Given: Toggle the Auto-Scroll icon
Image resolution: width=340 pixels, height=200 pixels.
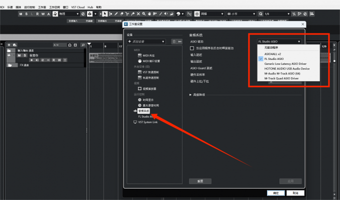Looking at the screenshot, I should (x=89, y=14).
